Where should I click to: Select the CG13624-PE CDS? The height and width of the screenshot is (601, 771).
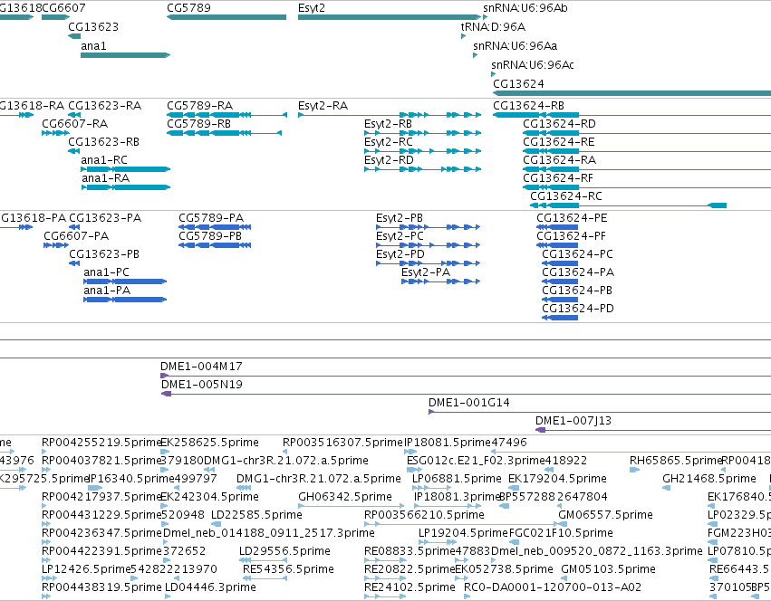pos(557,227)
